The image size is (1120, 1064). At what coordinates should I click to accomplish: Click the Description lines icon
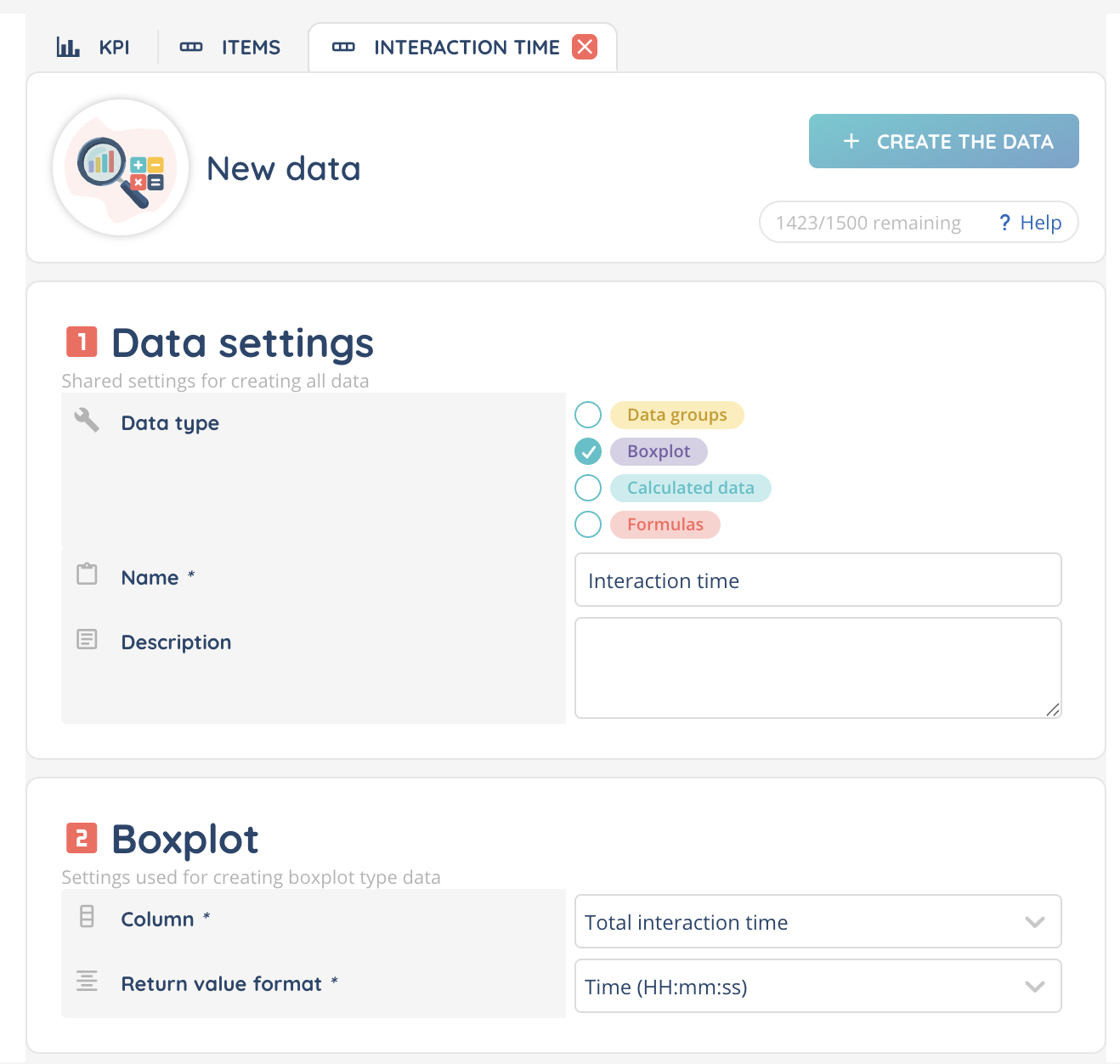87,639
